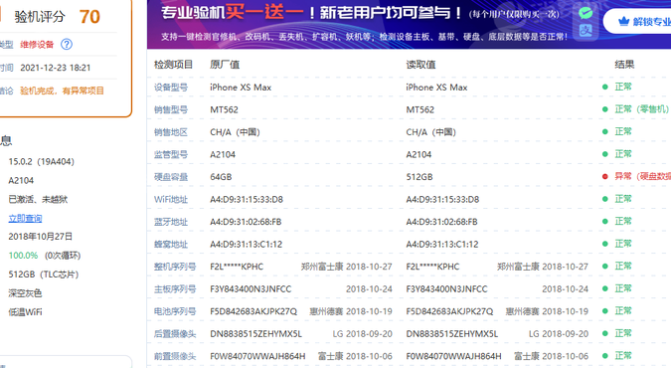Click the 监管型号 row label
The image size is (671, 368).
171,154
